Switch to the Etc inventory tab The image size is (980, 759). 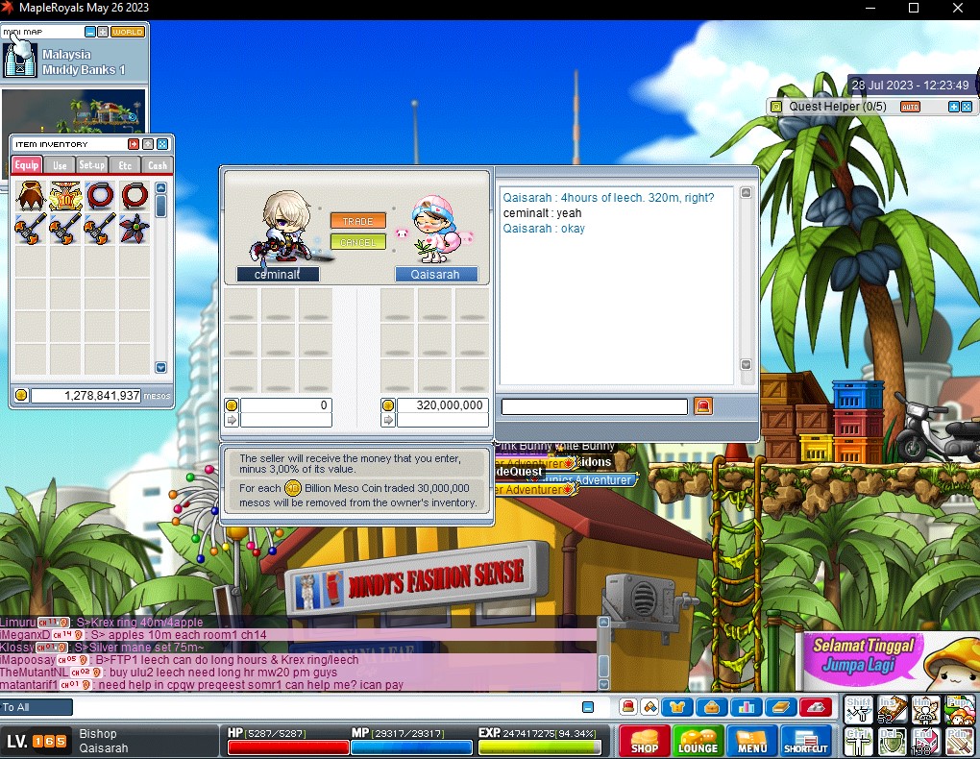tap(125, 165)
